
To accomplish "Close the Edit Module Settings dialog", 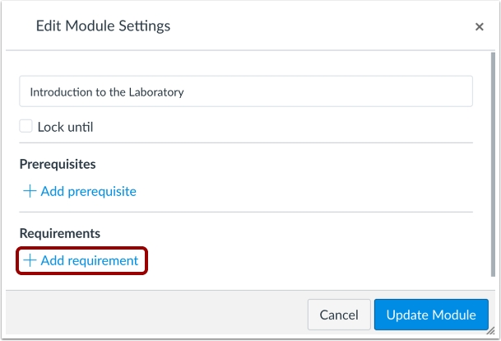I will click(479, 27).
